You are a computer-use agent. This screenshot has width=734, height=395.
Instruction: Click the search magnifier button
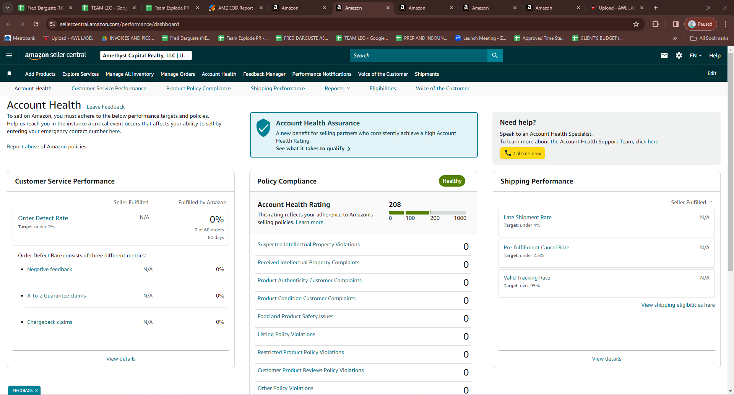495,55
